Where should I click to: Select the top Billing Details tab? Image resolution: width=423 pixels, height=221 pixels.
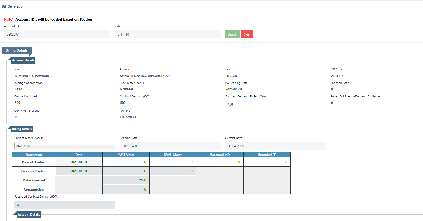click(x=17, y=50)
